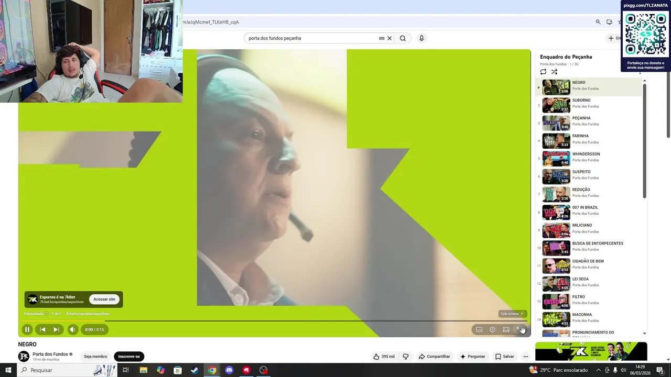Open Task View on taskbar
This screenshot has height=377, width=671.
click(x=126, y=370)
